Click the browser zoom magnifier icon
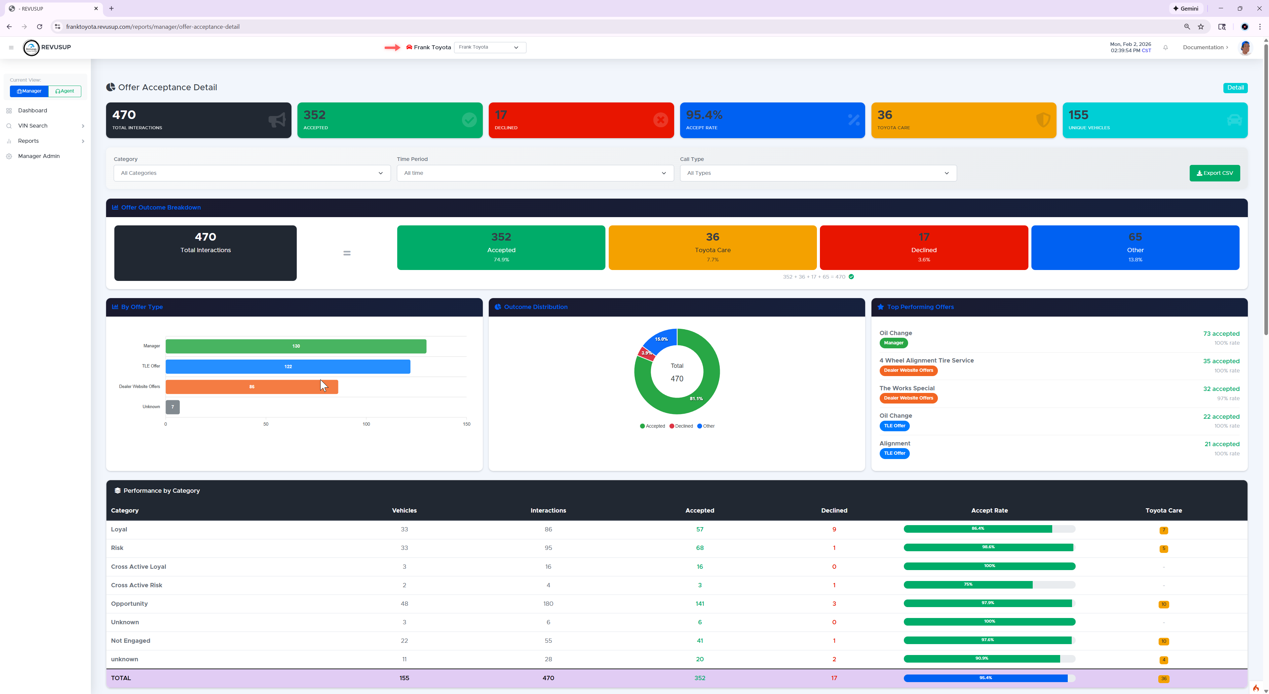This screenshot has width=1269, height=694. 1187,26
